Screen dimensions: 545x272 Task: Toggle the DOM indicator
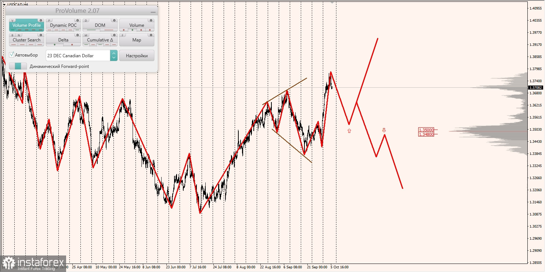point(100,25)
